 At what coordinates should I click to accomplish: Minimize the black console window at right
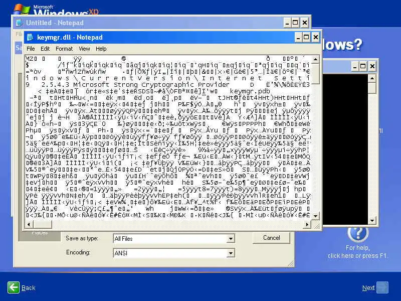pos(354,67)
